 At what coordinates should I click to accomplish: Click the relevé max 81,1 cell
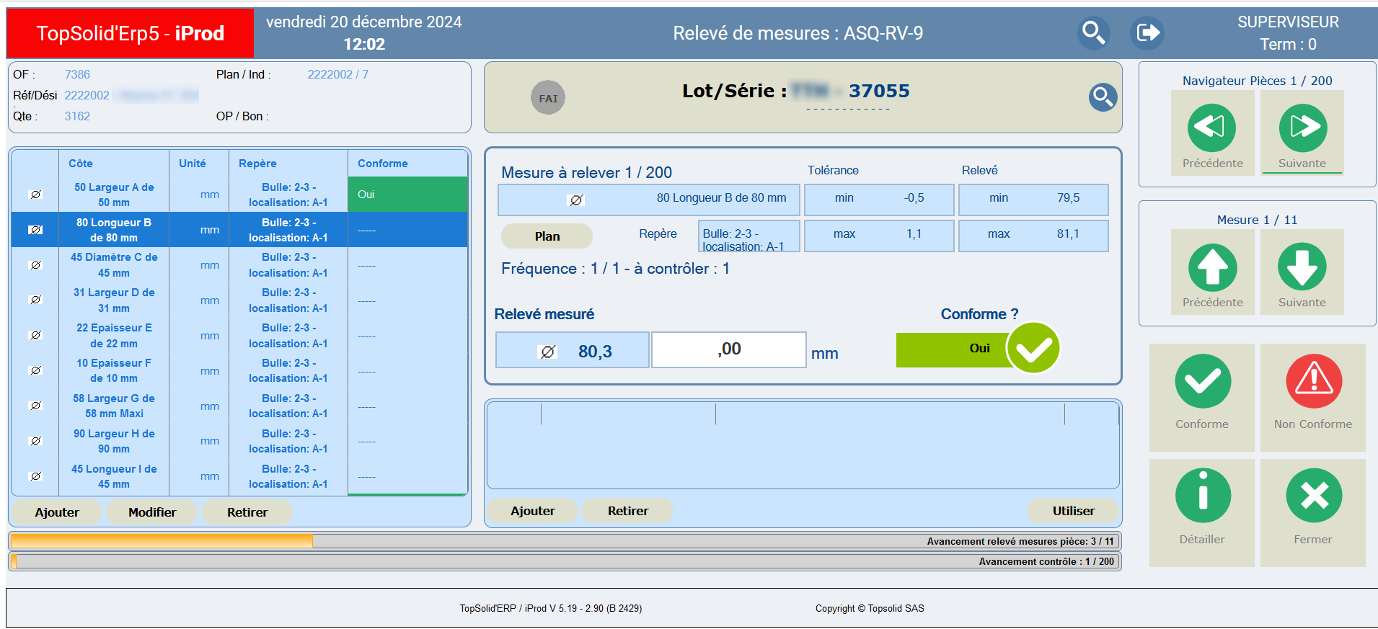pos(1033,235)
